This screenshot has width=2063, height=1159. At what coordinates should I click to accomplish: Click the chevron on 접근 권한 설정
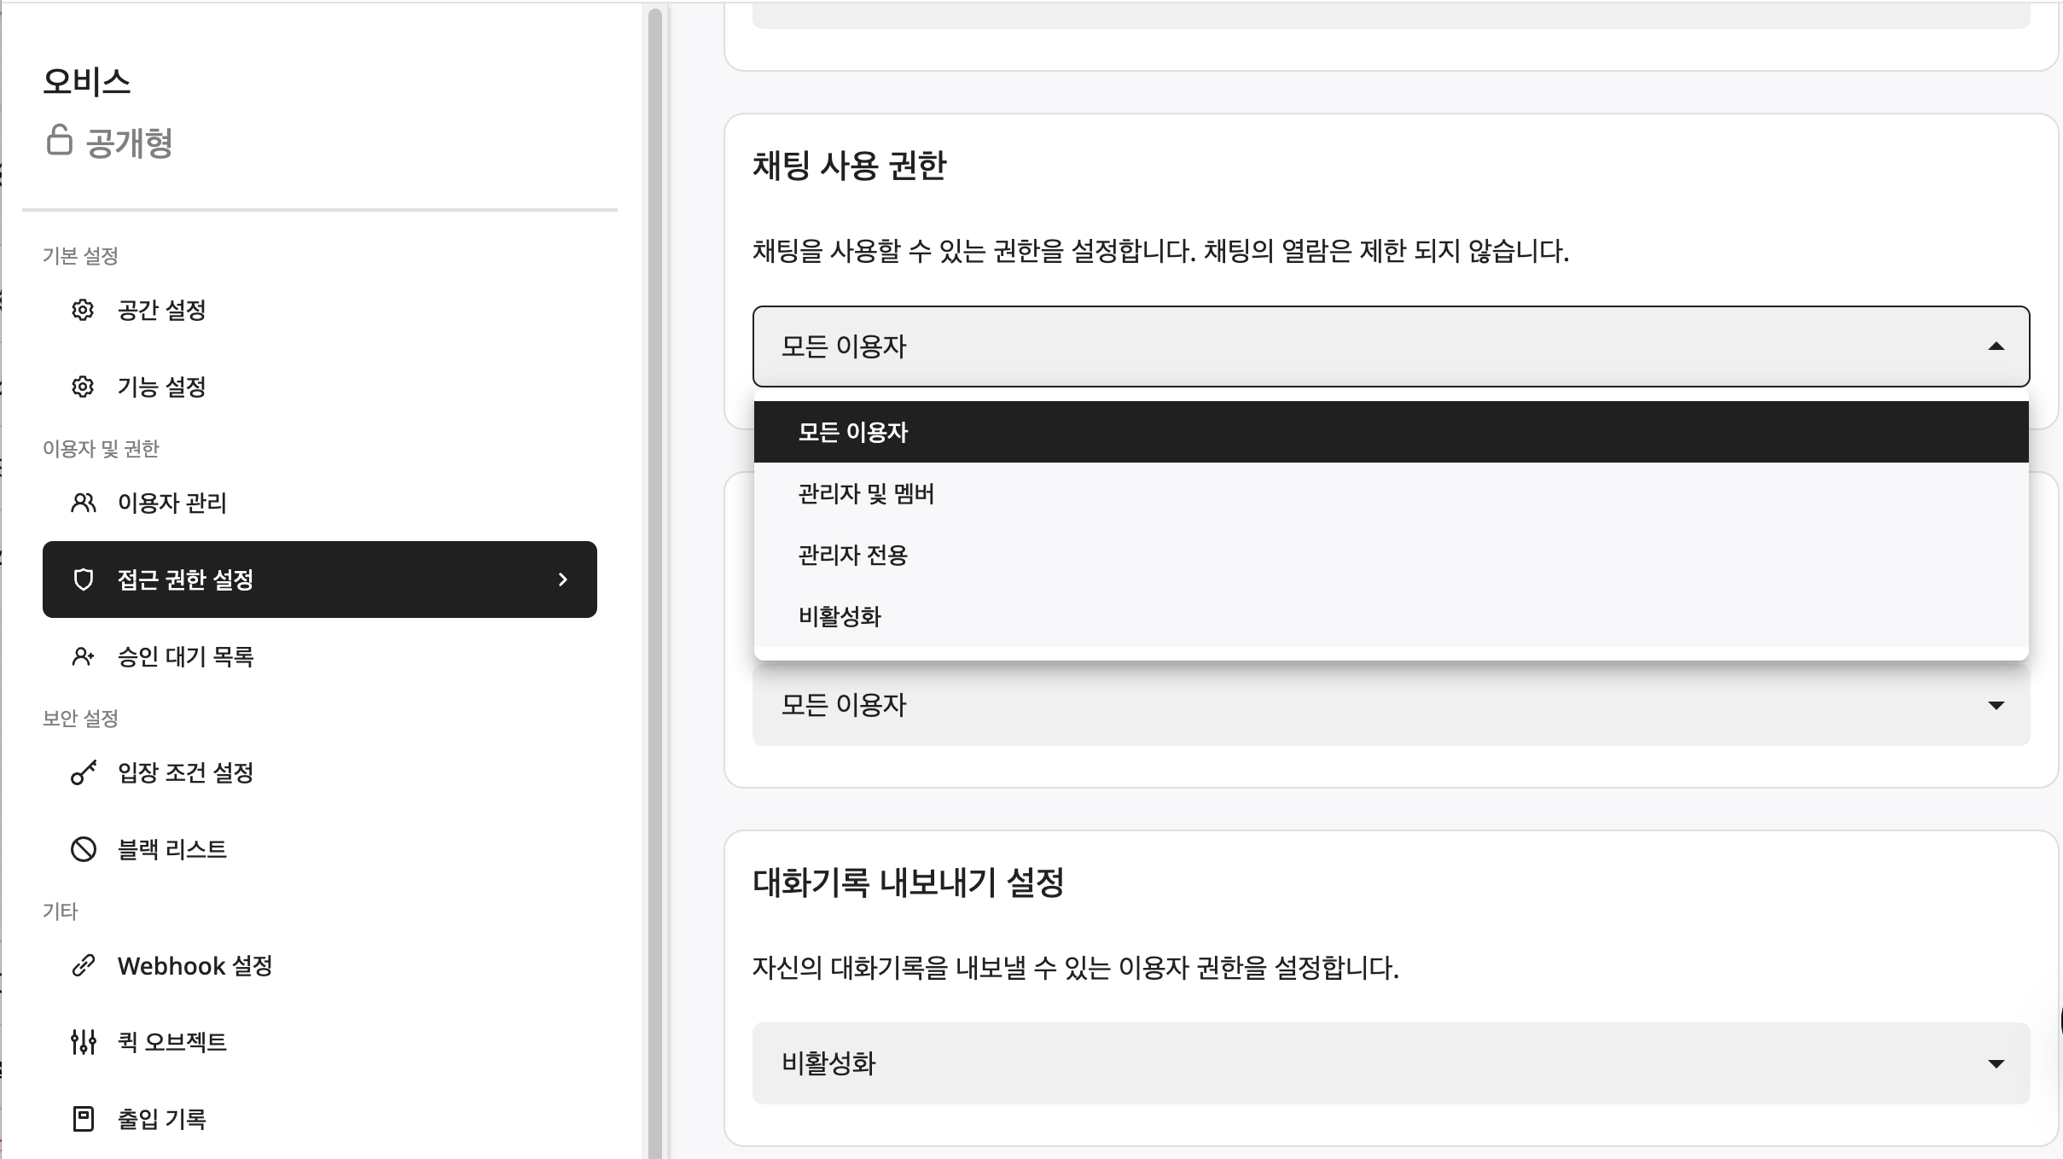tap(562, 579)
